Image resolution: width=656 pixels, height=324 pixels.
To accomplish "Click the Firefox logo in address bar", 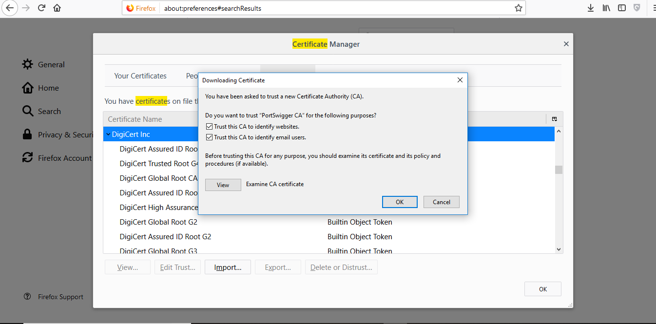I will [130, 8].
